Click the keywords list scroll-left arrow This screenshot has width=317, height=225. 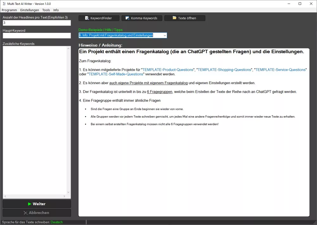pos(5,196)
